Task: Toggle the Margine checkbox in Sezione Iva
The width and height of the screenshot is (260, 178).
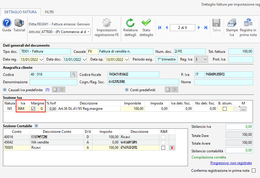Action: tap(33, 109)
